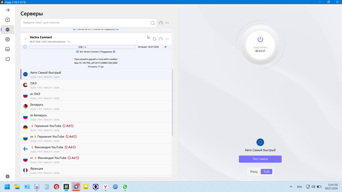The height and width of the screenshot is (192, 342).
Task: Click the Серверы page heading
Action: tap(32, 13)
